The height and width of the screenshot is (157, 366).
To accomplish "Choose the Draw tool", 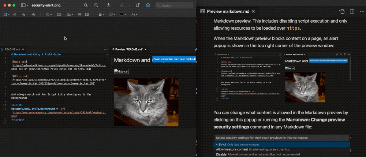I will pyautogui.click(x=33, y=15).
